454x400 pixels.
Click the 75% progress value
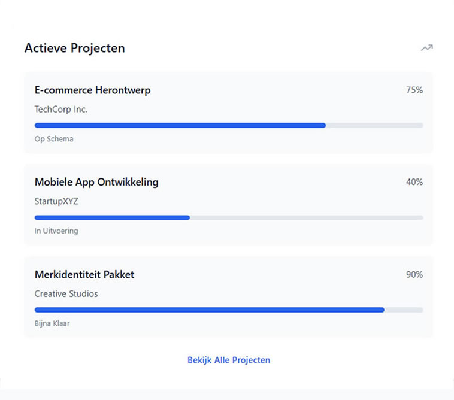point(414,90)
